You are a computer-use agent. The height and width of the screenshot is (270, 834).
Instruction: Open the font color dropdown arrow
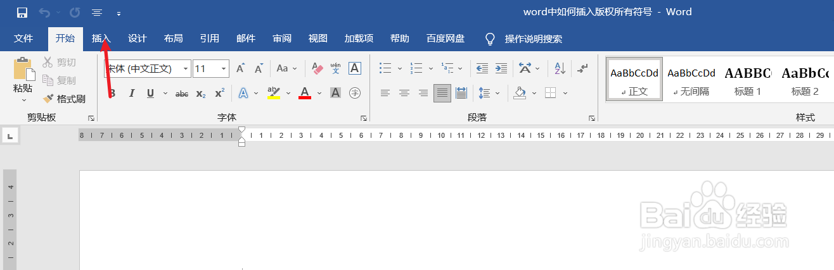319,94
